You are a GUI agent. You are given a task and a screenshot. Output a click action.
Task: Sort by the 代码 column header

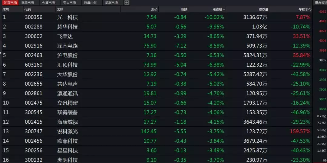28,9
